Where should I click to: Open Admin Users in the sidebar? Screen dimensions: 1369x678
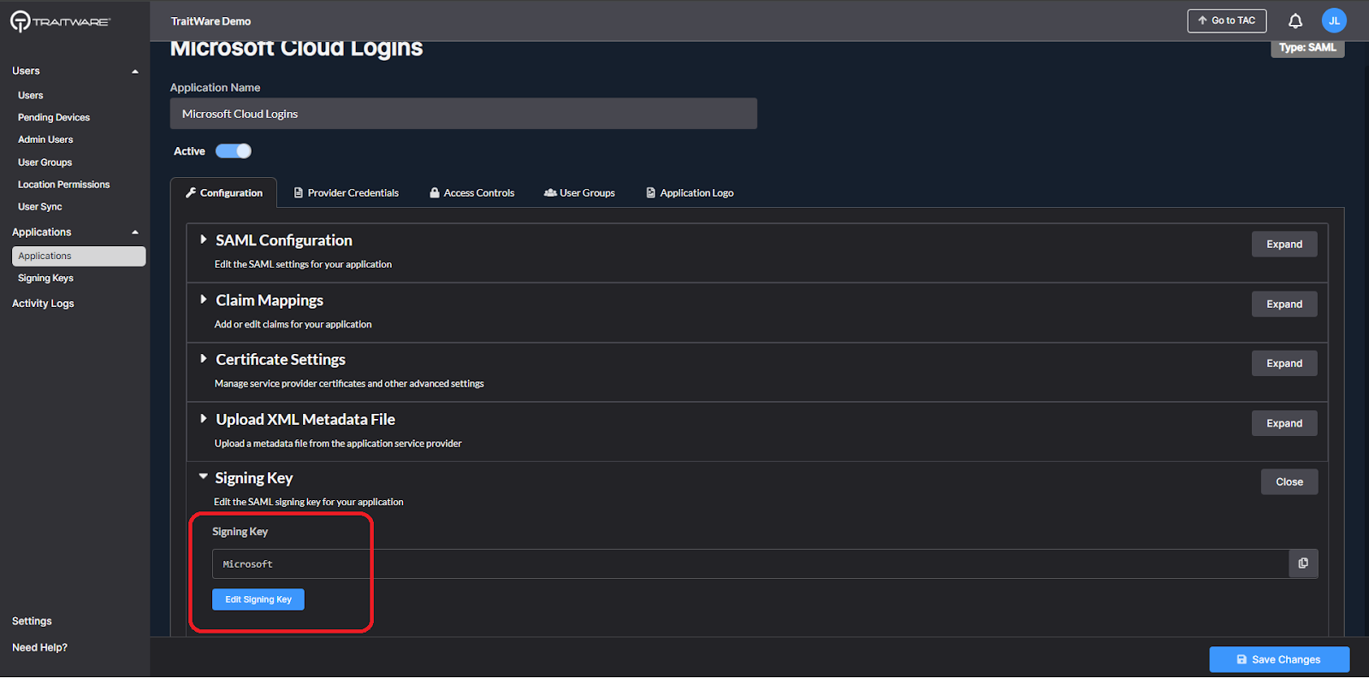45,140
